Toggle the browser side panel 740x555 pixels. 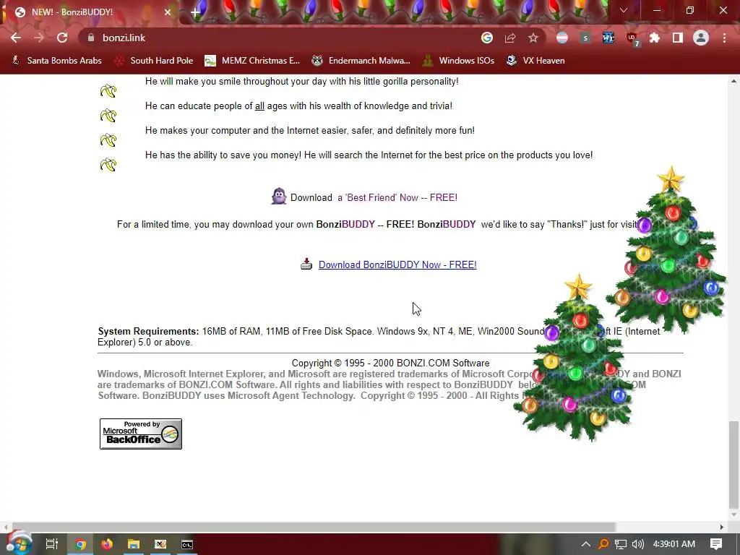[x=678, y=38]
